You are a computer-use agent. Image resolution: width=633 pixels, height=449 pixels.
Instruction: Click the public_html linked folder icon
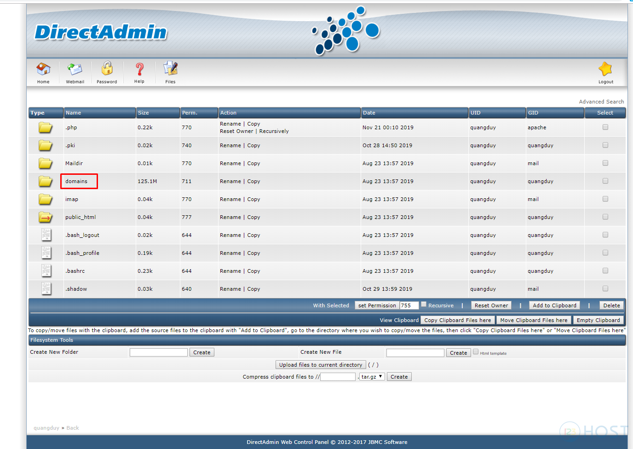click(45, 217)
